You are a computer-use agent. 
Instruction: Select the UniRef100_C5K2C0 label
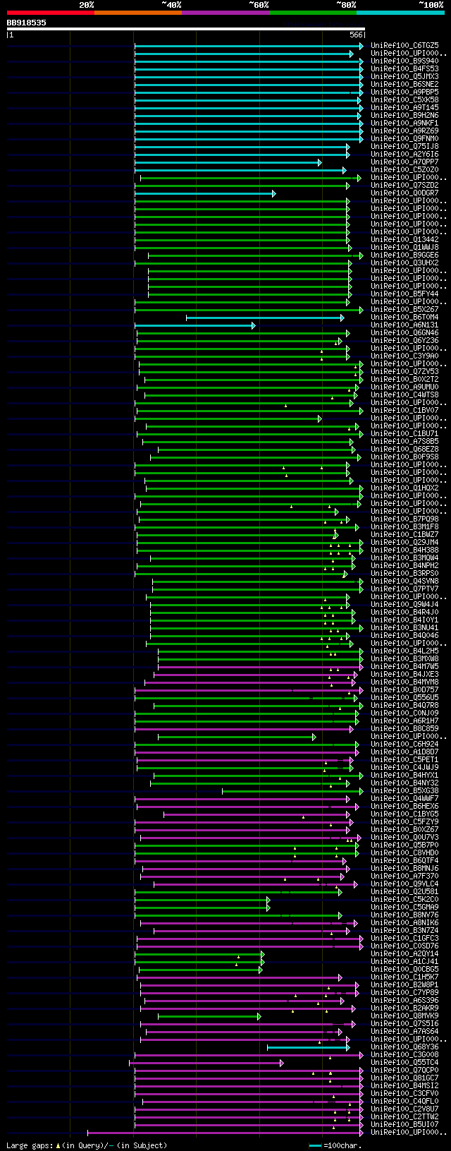tap(404, 899)
